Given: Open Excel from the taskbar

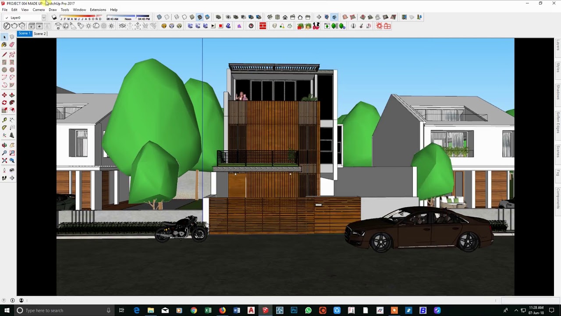Looking at the screenshot, I should click(x=208, y=310).
